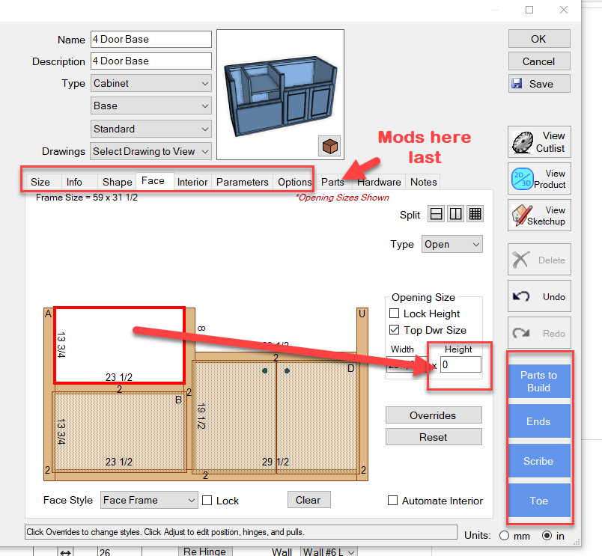Click the grid Split icon

[x=474, y=215]
